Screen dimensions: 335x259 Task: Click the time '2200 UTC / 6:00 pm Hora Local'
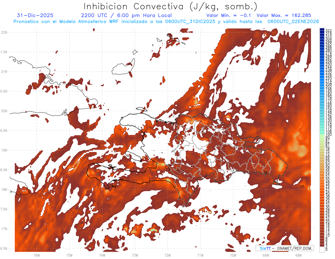tap(126, 15)
